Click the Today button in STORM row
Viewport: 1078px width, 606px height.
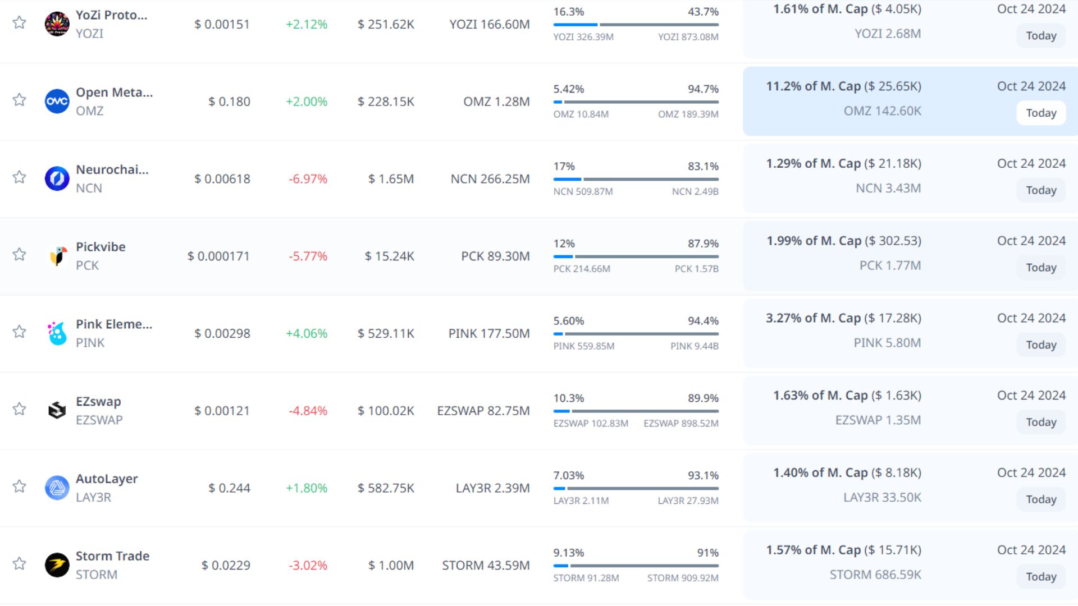pyautogui.click(x=1041, y=576)
